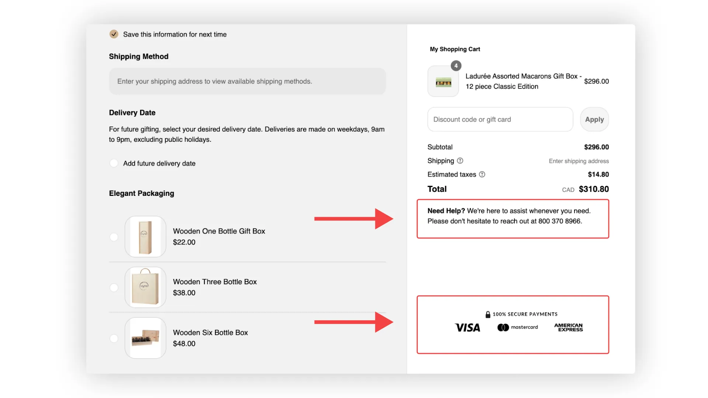708x398 pixels.
Task: Click the Shipping help question-mark icon
Action: 460,161
